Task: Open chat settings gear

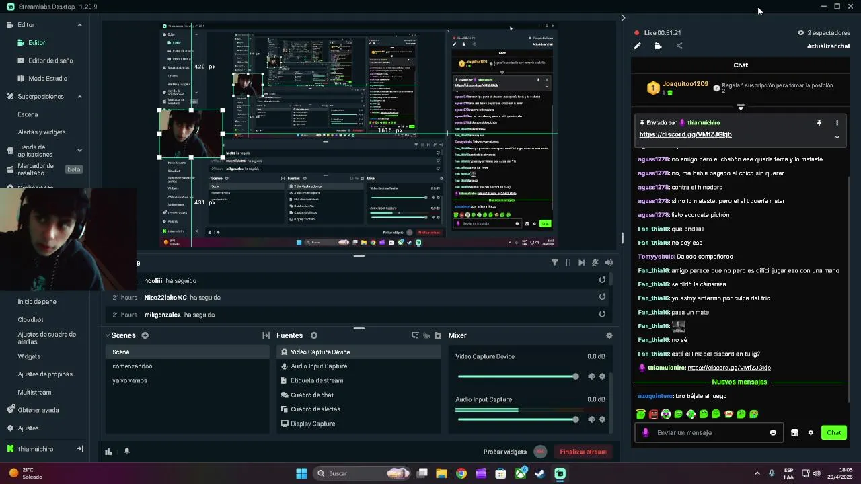Action: (x=811, y=432)
